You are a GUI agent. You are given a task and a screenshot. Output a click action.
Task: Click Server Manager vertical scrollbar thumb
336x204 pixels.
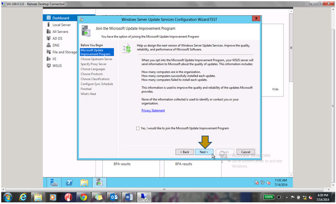(291, 48)
